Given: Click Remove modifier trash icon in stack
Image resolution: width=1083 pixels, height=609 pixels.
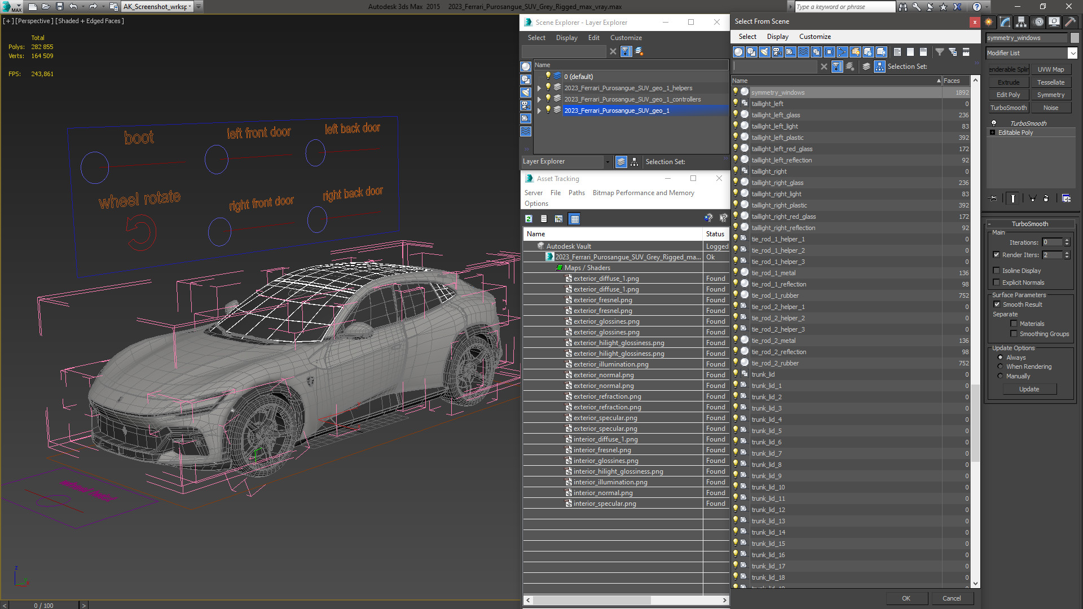Looking at the screenshot, I should (1046, 198).
